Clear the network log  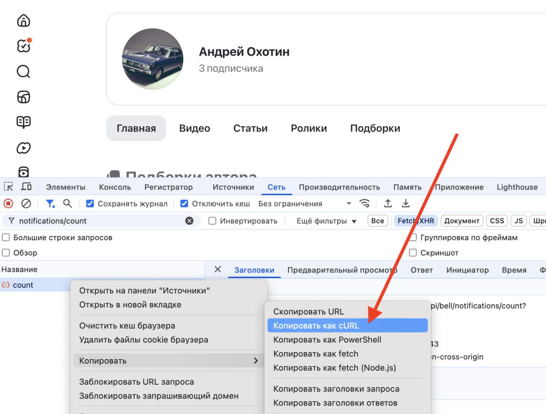pos(26,204)
